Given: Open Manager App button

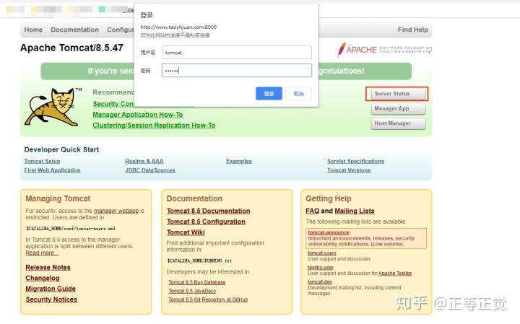Looking at the screenshot, I should pos(398,109).
